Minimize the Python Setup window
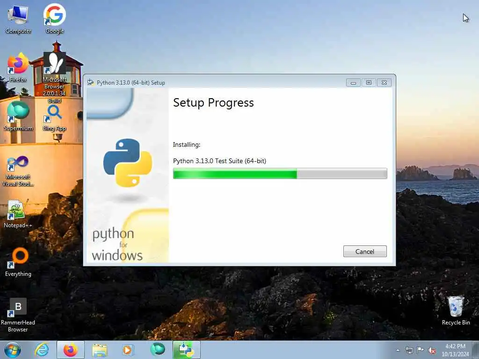479x359 pixels. 353,82
